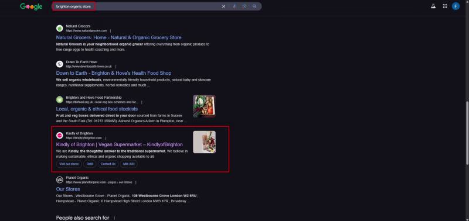Open options next to People also search for

click(x=114, y=218)
